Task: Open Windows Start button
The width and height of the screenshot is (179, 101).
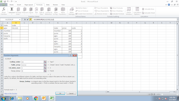Action: tap(3, 98)
